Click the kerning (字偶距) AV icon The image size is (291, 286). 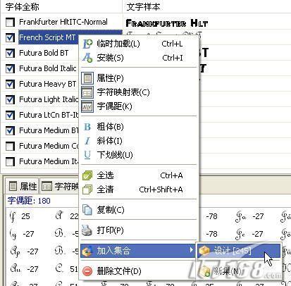click(87, 106)
